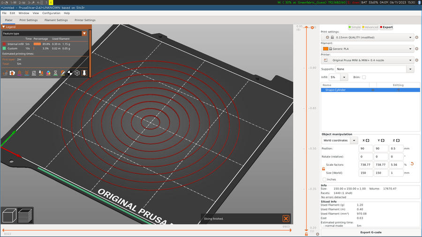Toggle Custom G-codes visibility icon
Viewport: 422px width, 237px height.
click(x=63, y=73)
